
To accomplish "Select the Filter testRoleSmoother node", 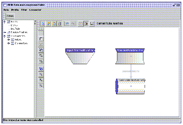I will click(130, 56).
